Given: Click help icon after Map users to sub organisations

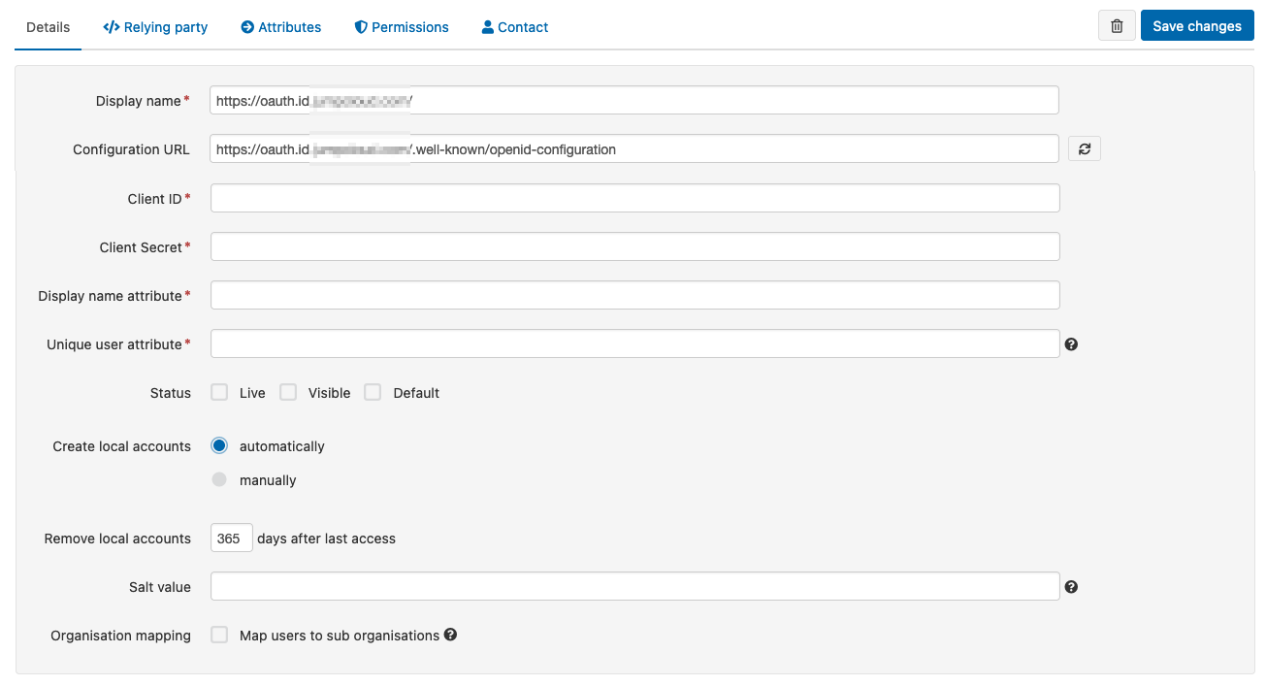Looking at the screenshot, I should click(x=450, y=635).
